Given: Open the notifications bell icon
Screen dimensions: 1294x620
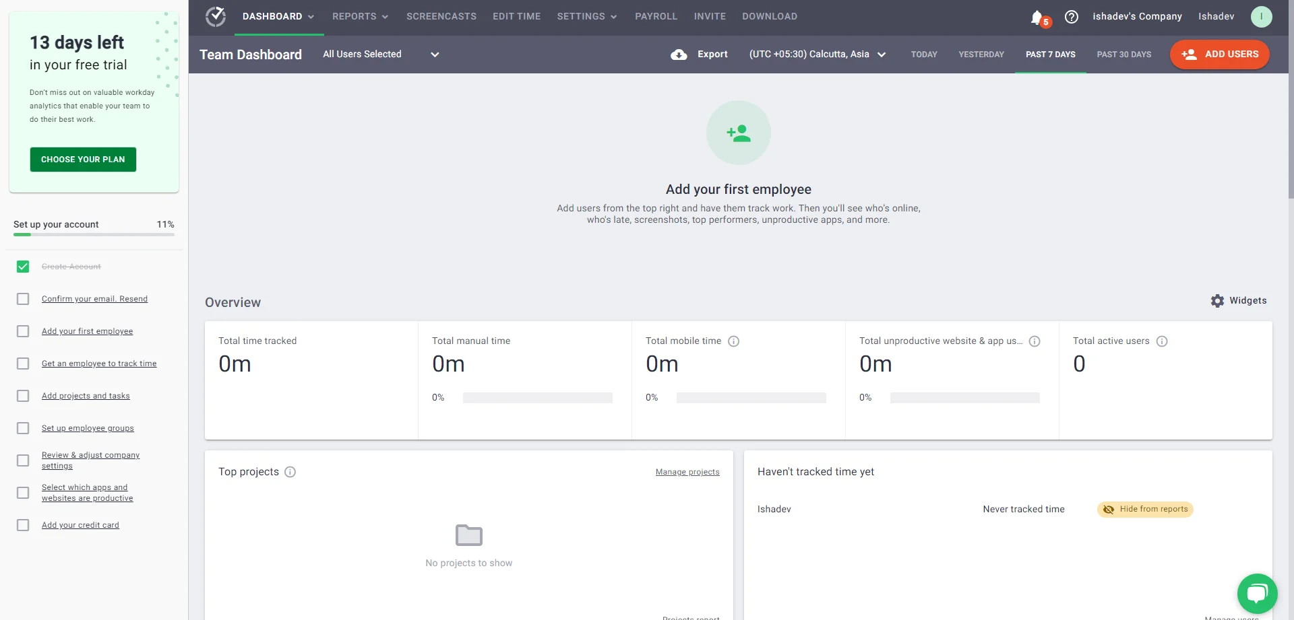Looking at the screenshot, I should (1037, 17).
